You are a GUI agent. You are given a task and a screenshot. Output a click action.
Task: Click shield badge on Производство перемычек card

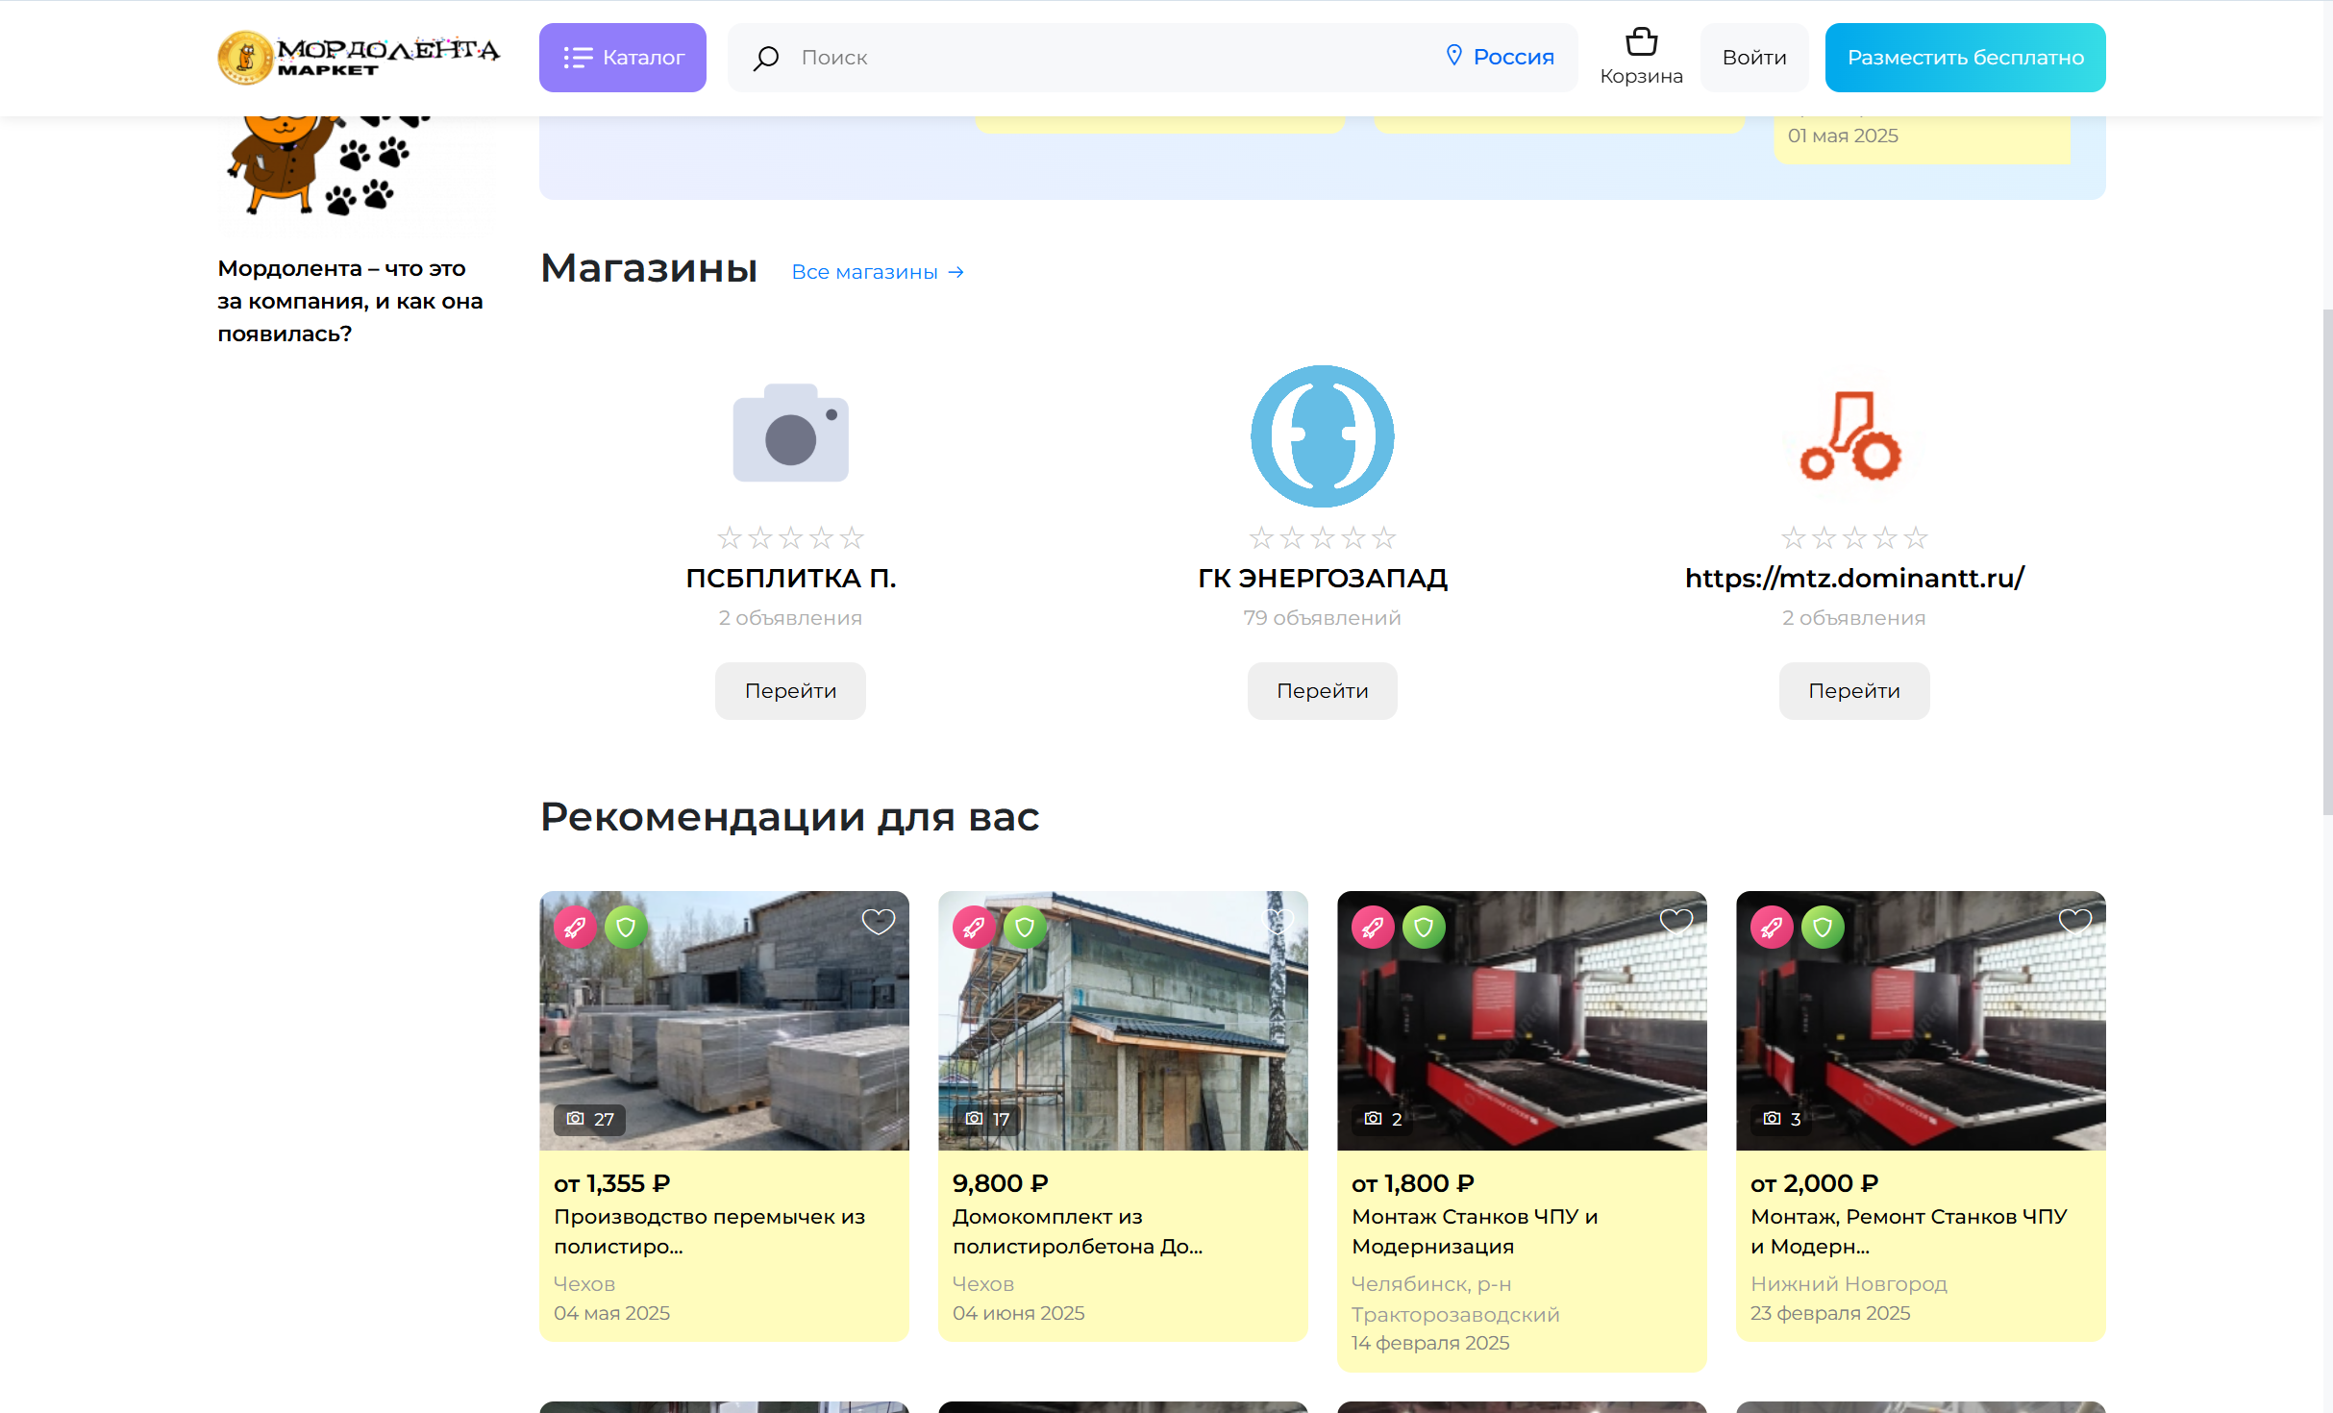(626, 927)
